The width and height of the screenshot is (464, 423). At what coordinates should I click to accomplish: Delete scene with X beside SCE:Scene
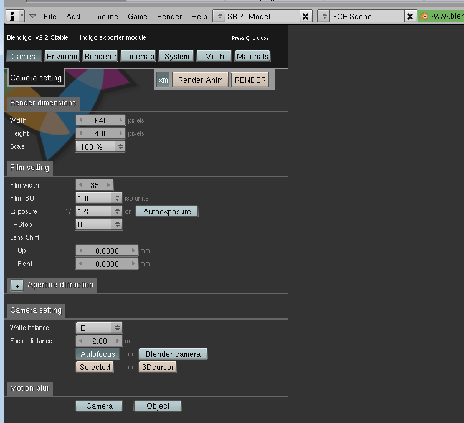[x=410, y=16]
